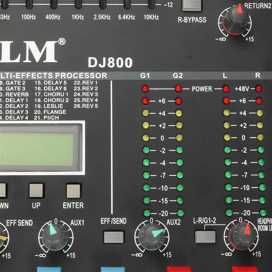Click the '17. CHORU 1' effect entry
Image resolution: width=272 pixels, height=272 pixels.
click(52, 95)
